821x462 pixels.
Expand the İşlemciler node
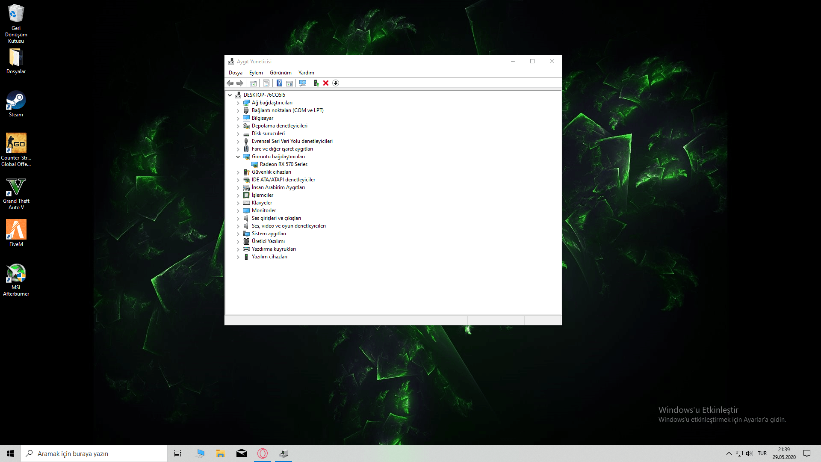pos(238,195)
